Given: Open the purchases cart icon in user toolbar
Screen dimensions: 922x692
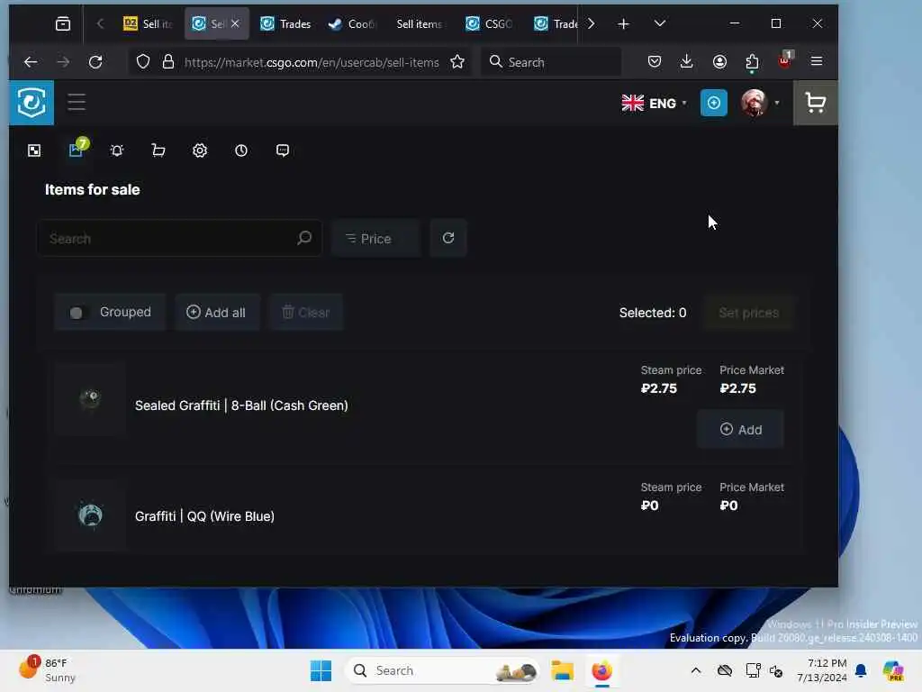Looking at the screenshot, I should coord(158,150).
